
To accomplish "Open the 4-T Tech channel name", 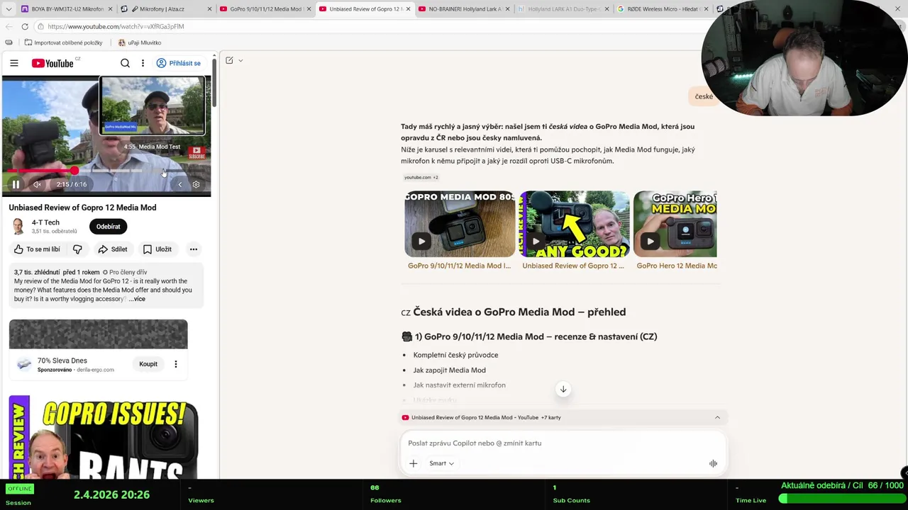I will [45, 222].
